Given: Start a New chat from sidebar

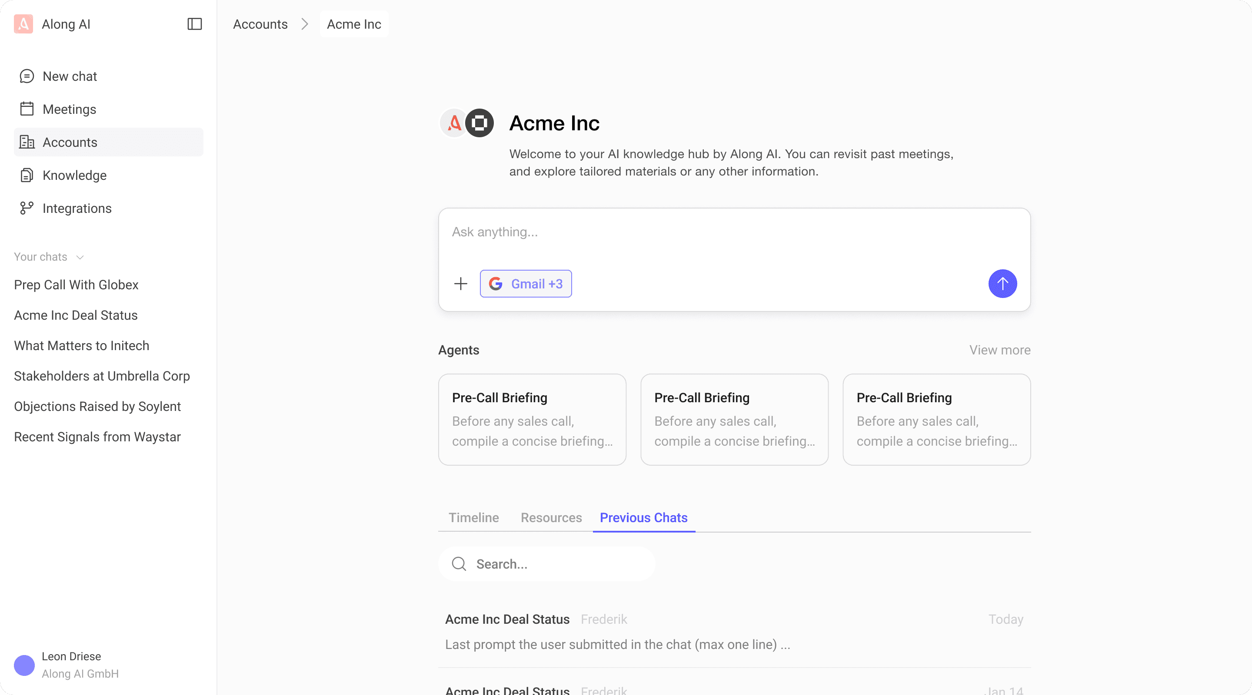Looking at the screenshot, I should (x=70, y=76).
